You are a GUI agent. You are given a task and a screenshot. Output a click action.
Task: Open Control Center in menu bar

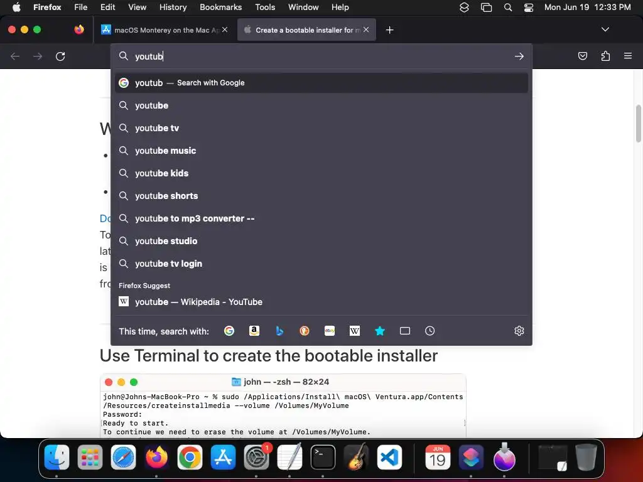[x=529, y=8]
